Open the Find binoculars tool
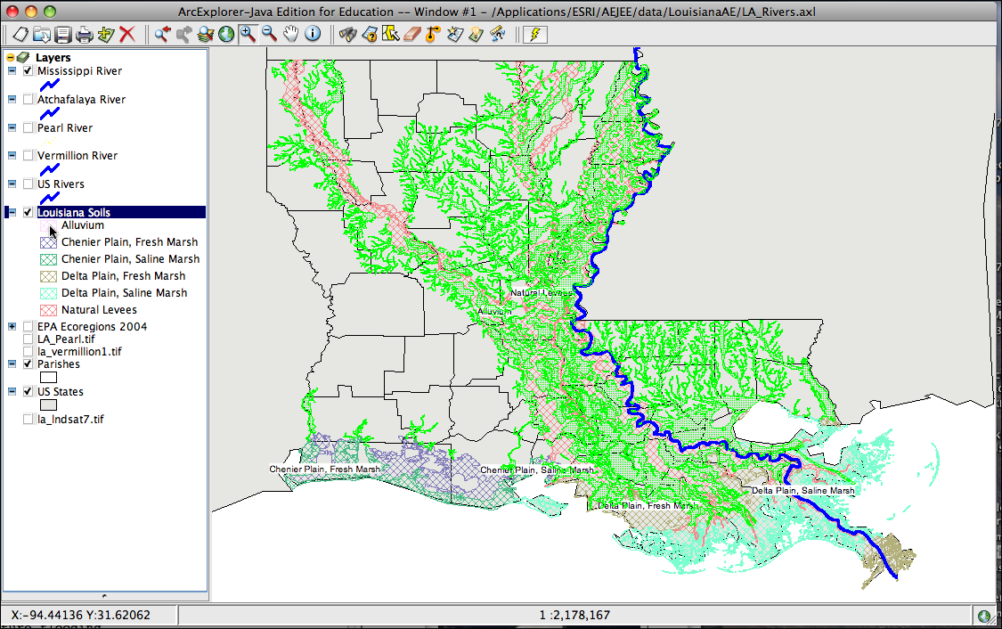This screenshot has height=629, width=1002. 347,34
